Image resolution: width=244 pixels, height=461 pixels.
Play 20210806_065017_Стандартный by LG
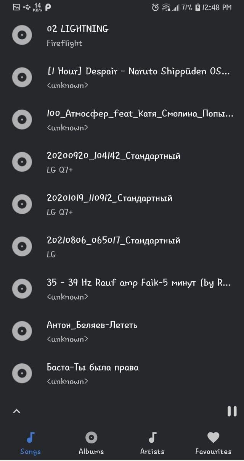[122, 247]
